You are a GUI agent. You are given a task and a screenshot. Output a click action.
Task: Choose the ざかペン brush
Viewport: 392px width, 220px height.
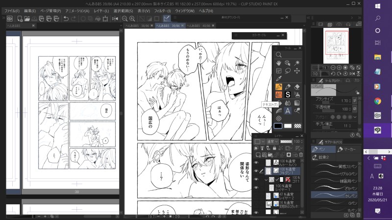(334, 188)
